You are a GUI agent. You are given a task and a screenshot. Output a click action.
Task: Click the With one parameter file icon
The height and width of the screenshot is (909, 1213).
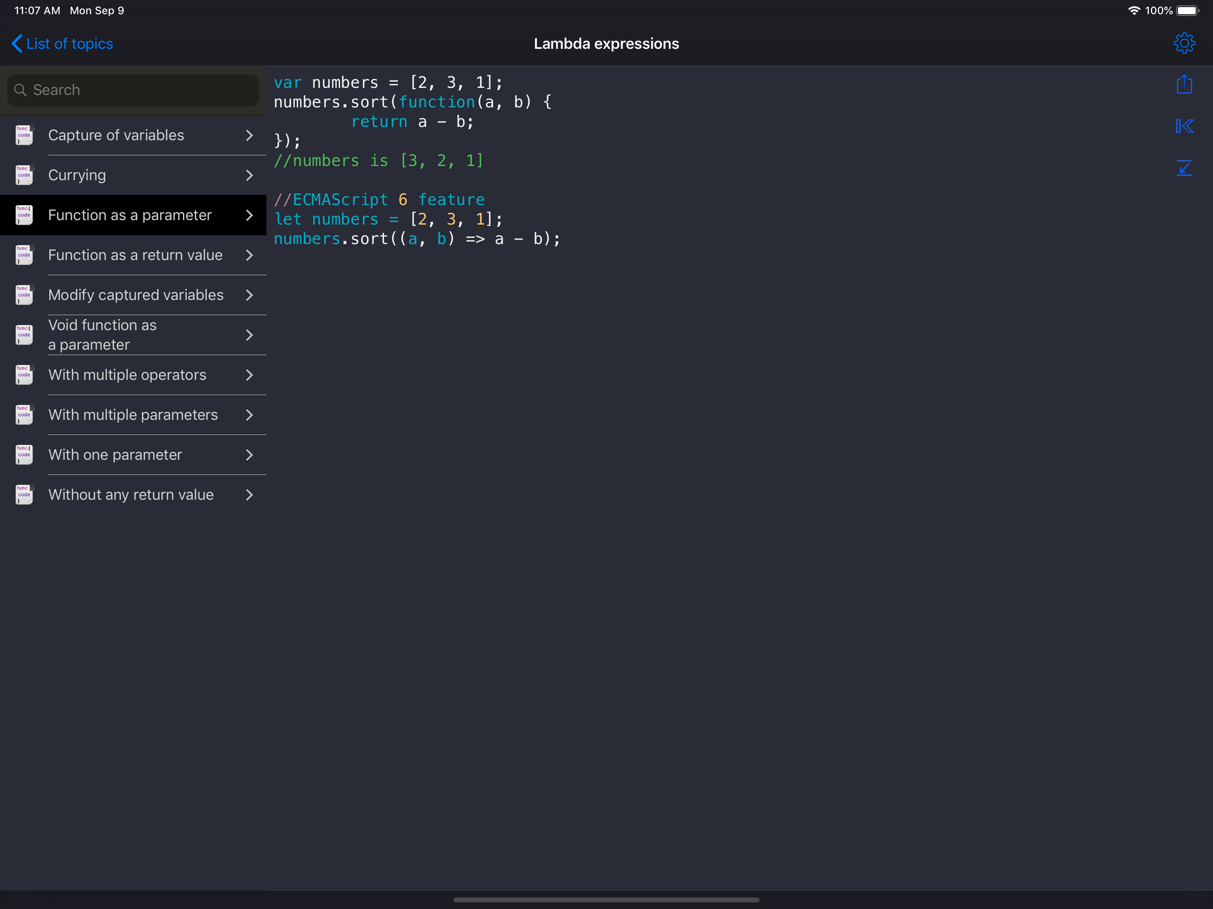click(x=24, y=454)
